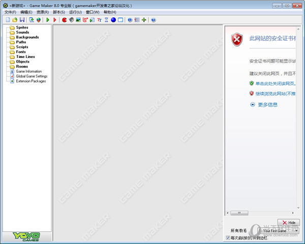Click the horizontal scrollbar thumb in tutorial panel
This screenshot has height=244, width=305.
tap(239, 213)
